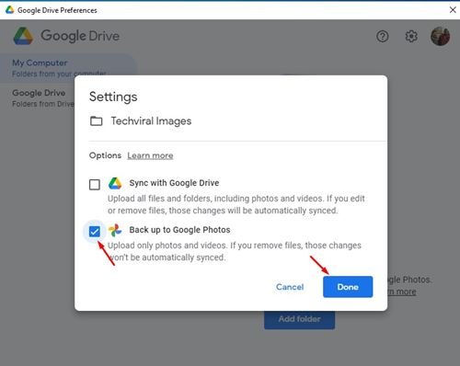Screen dimensions: 460x366
Task: Click the Google Drive triangle icon in options
Action: click(115, 183)
